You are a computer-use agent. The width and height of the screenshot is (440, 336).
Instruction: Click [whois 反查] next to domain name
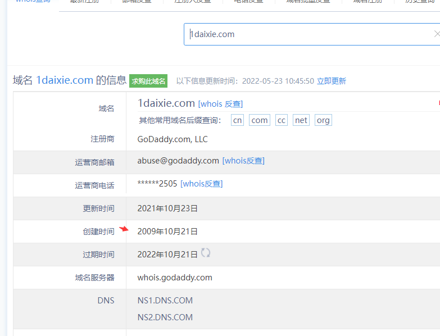click(x=220, y=104)
